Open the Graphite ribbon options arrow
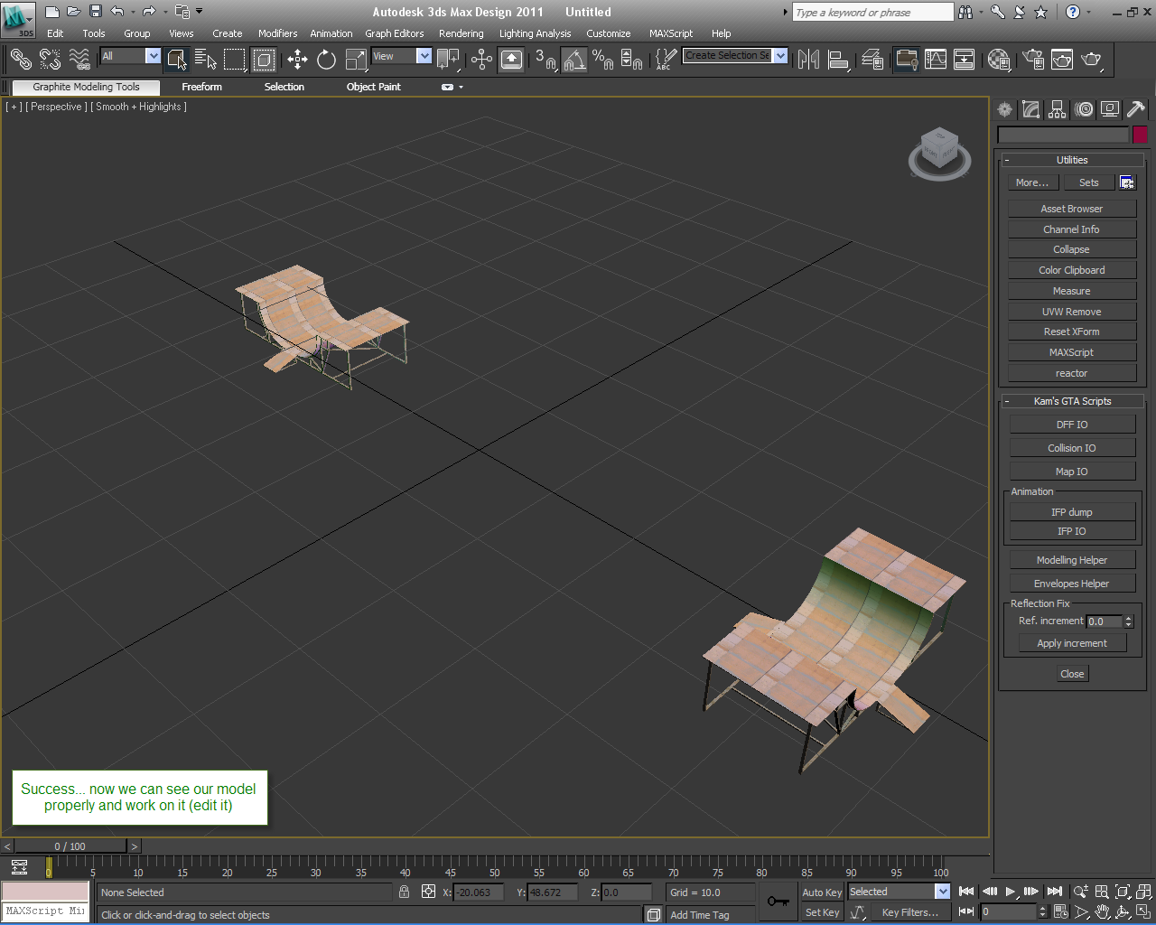The height and width of the screenshot is (925, 1156). 461,87
